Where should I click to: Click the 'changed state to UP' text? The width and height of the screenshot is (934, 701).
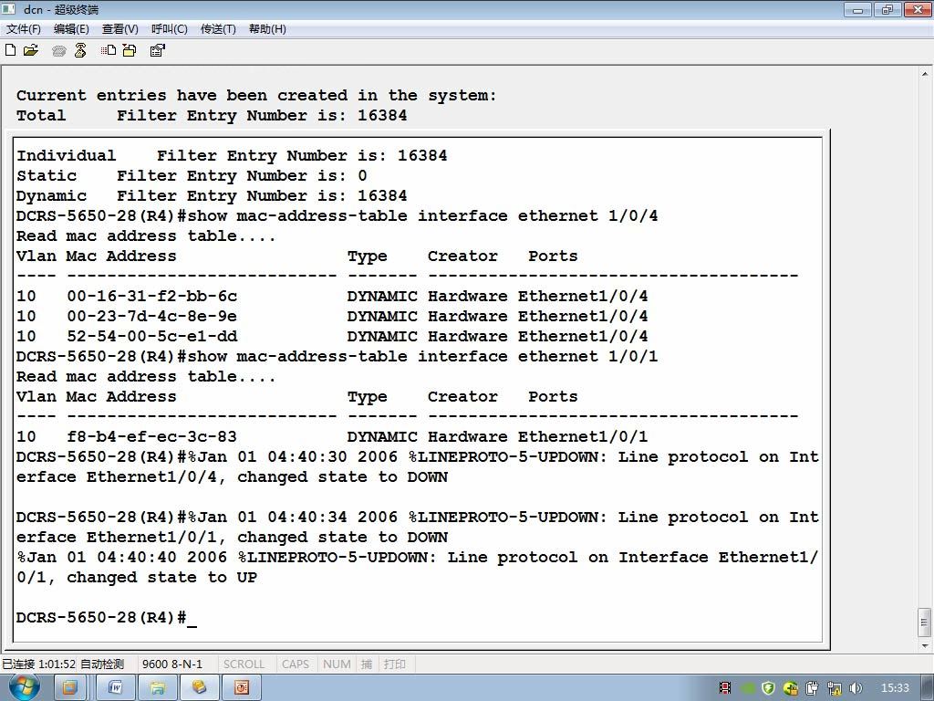point(161,578)
